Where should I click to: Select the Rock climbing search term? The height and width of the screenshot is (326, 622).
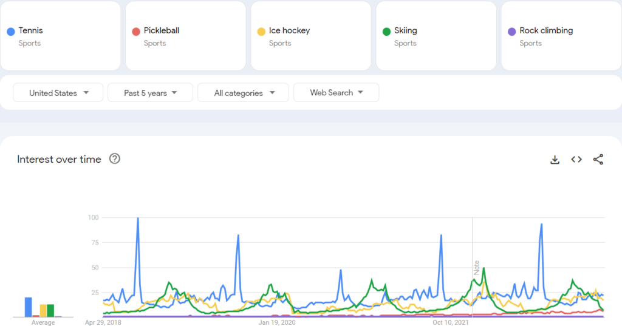pyautogui.click(x=546, y=30)
